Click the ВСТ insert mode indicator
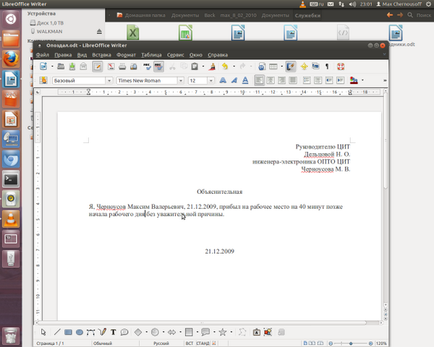 [190, 343]
